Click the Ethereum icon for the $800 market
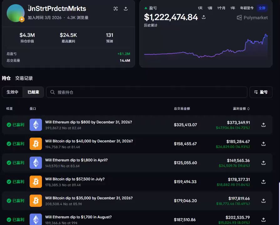280x225 pixels. (x=36, y=125)
